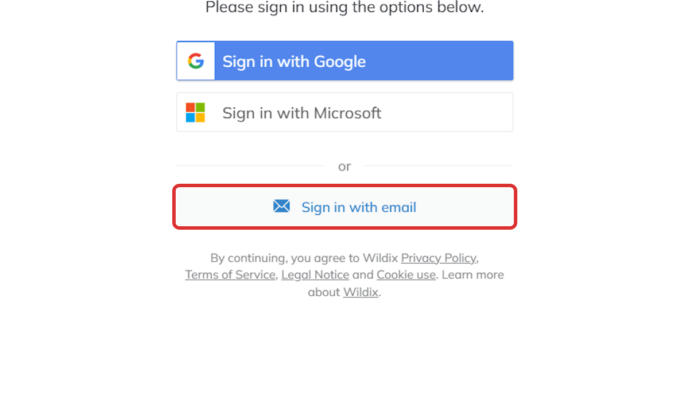The image size is (689, 414).
Task: Click the blue envelope email icon
Action: (x=281, y=206)
